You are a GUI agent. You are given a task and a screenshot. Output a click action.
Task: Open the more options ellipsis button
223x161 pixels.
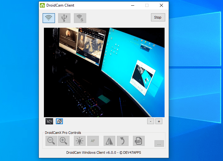point(159,144)
